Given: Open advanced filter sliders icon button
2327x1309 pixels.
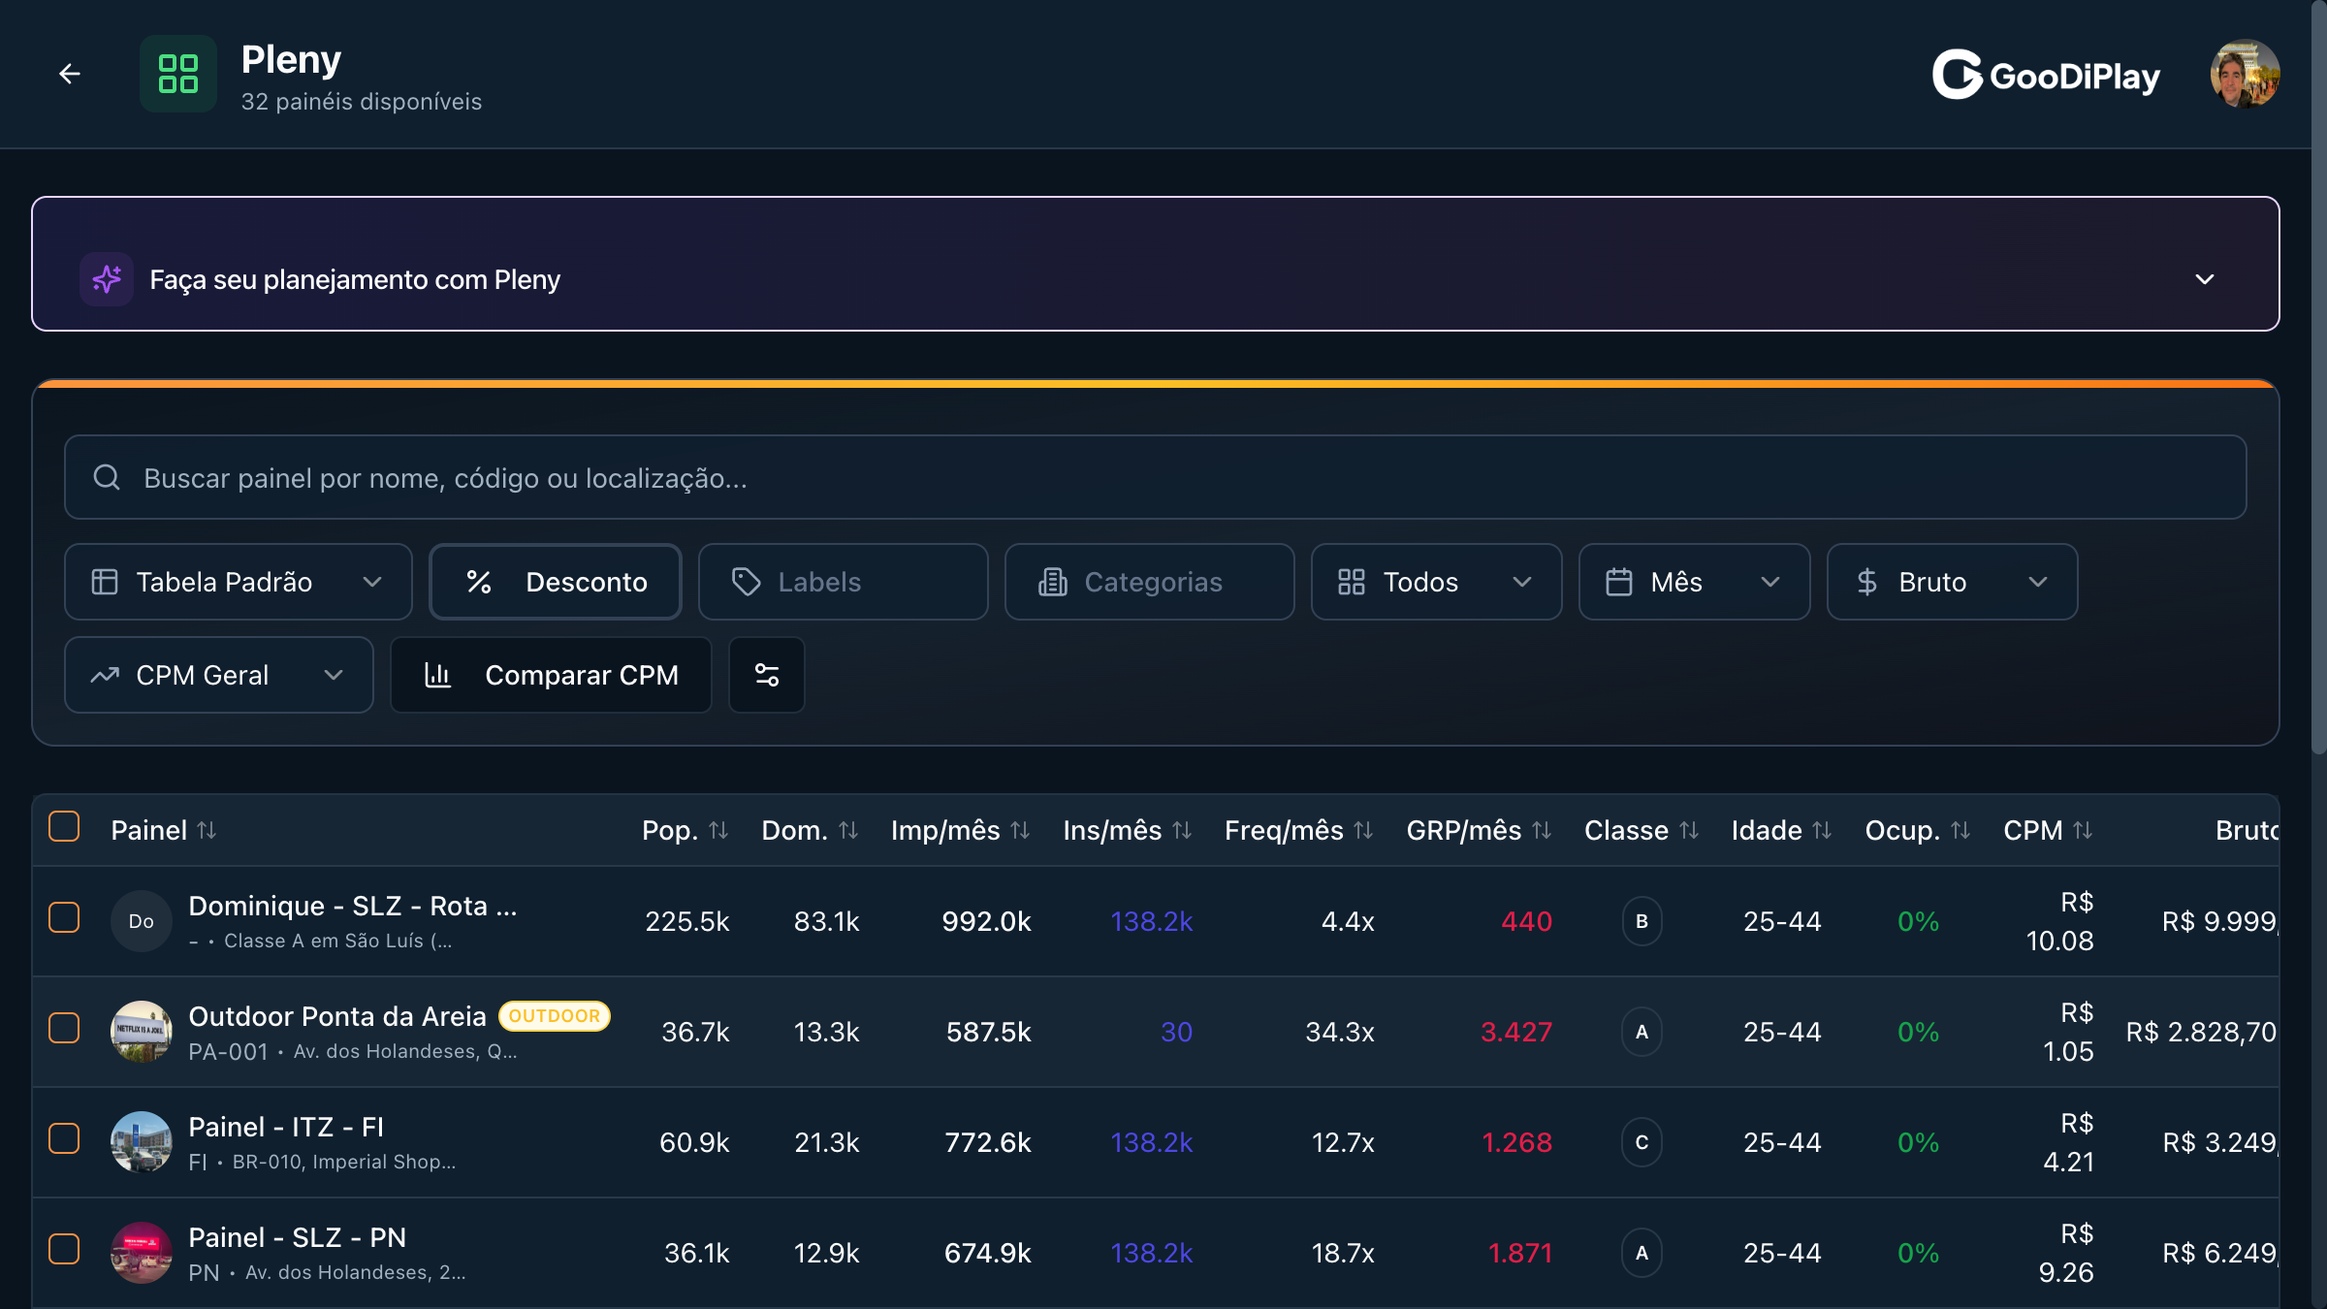Looking at the screenshot, I should [x=767, y=675].
